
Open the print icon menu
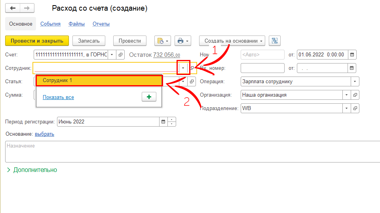coord(182,41)
